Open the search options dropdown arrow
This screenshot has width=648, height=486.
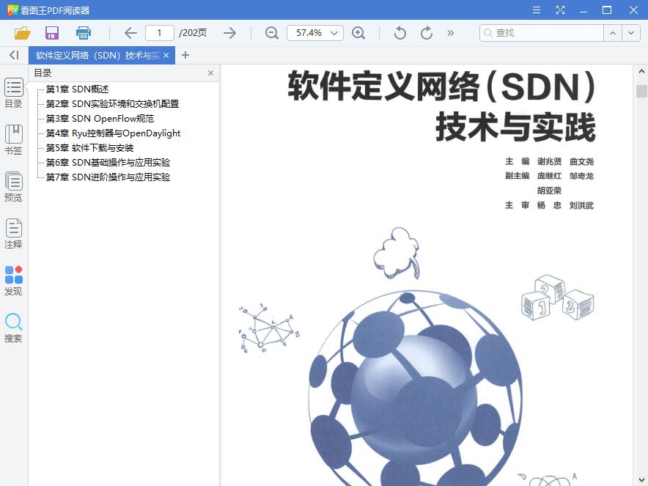tap(631, 32)
